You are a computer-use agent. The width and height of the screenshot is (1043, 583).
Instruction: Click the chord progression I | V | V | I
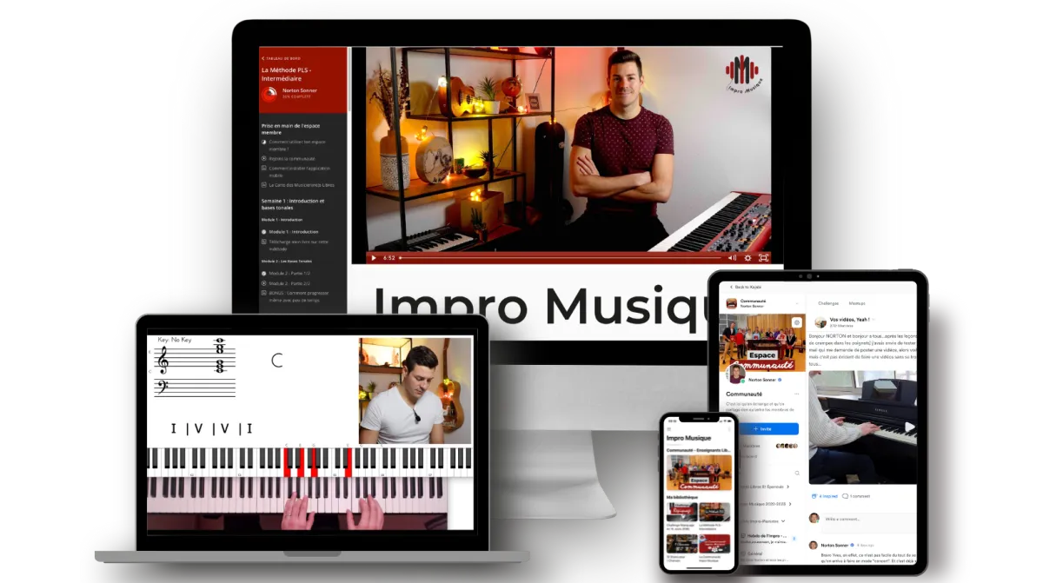[211, 428]
